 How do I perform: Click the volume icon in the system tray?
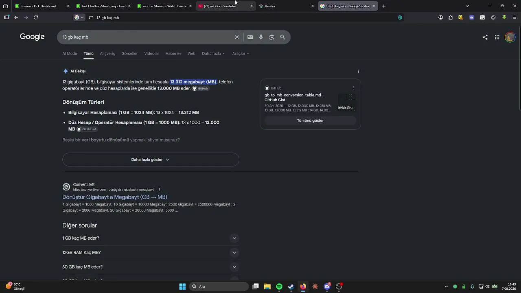tap(487, 286)
